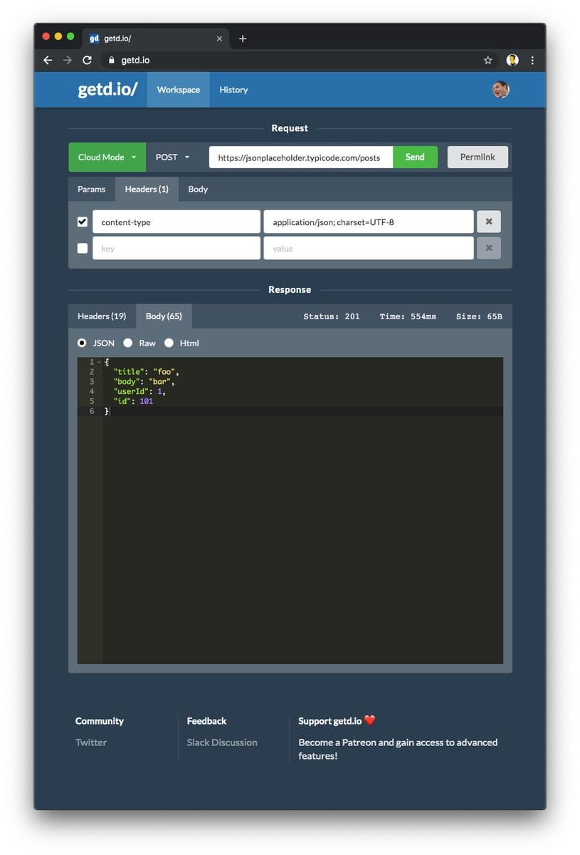This screenshot has width=580, height=855.
Task: Collapse the JSON object on line 1
Action: 100,362
